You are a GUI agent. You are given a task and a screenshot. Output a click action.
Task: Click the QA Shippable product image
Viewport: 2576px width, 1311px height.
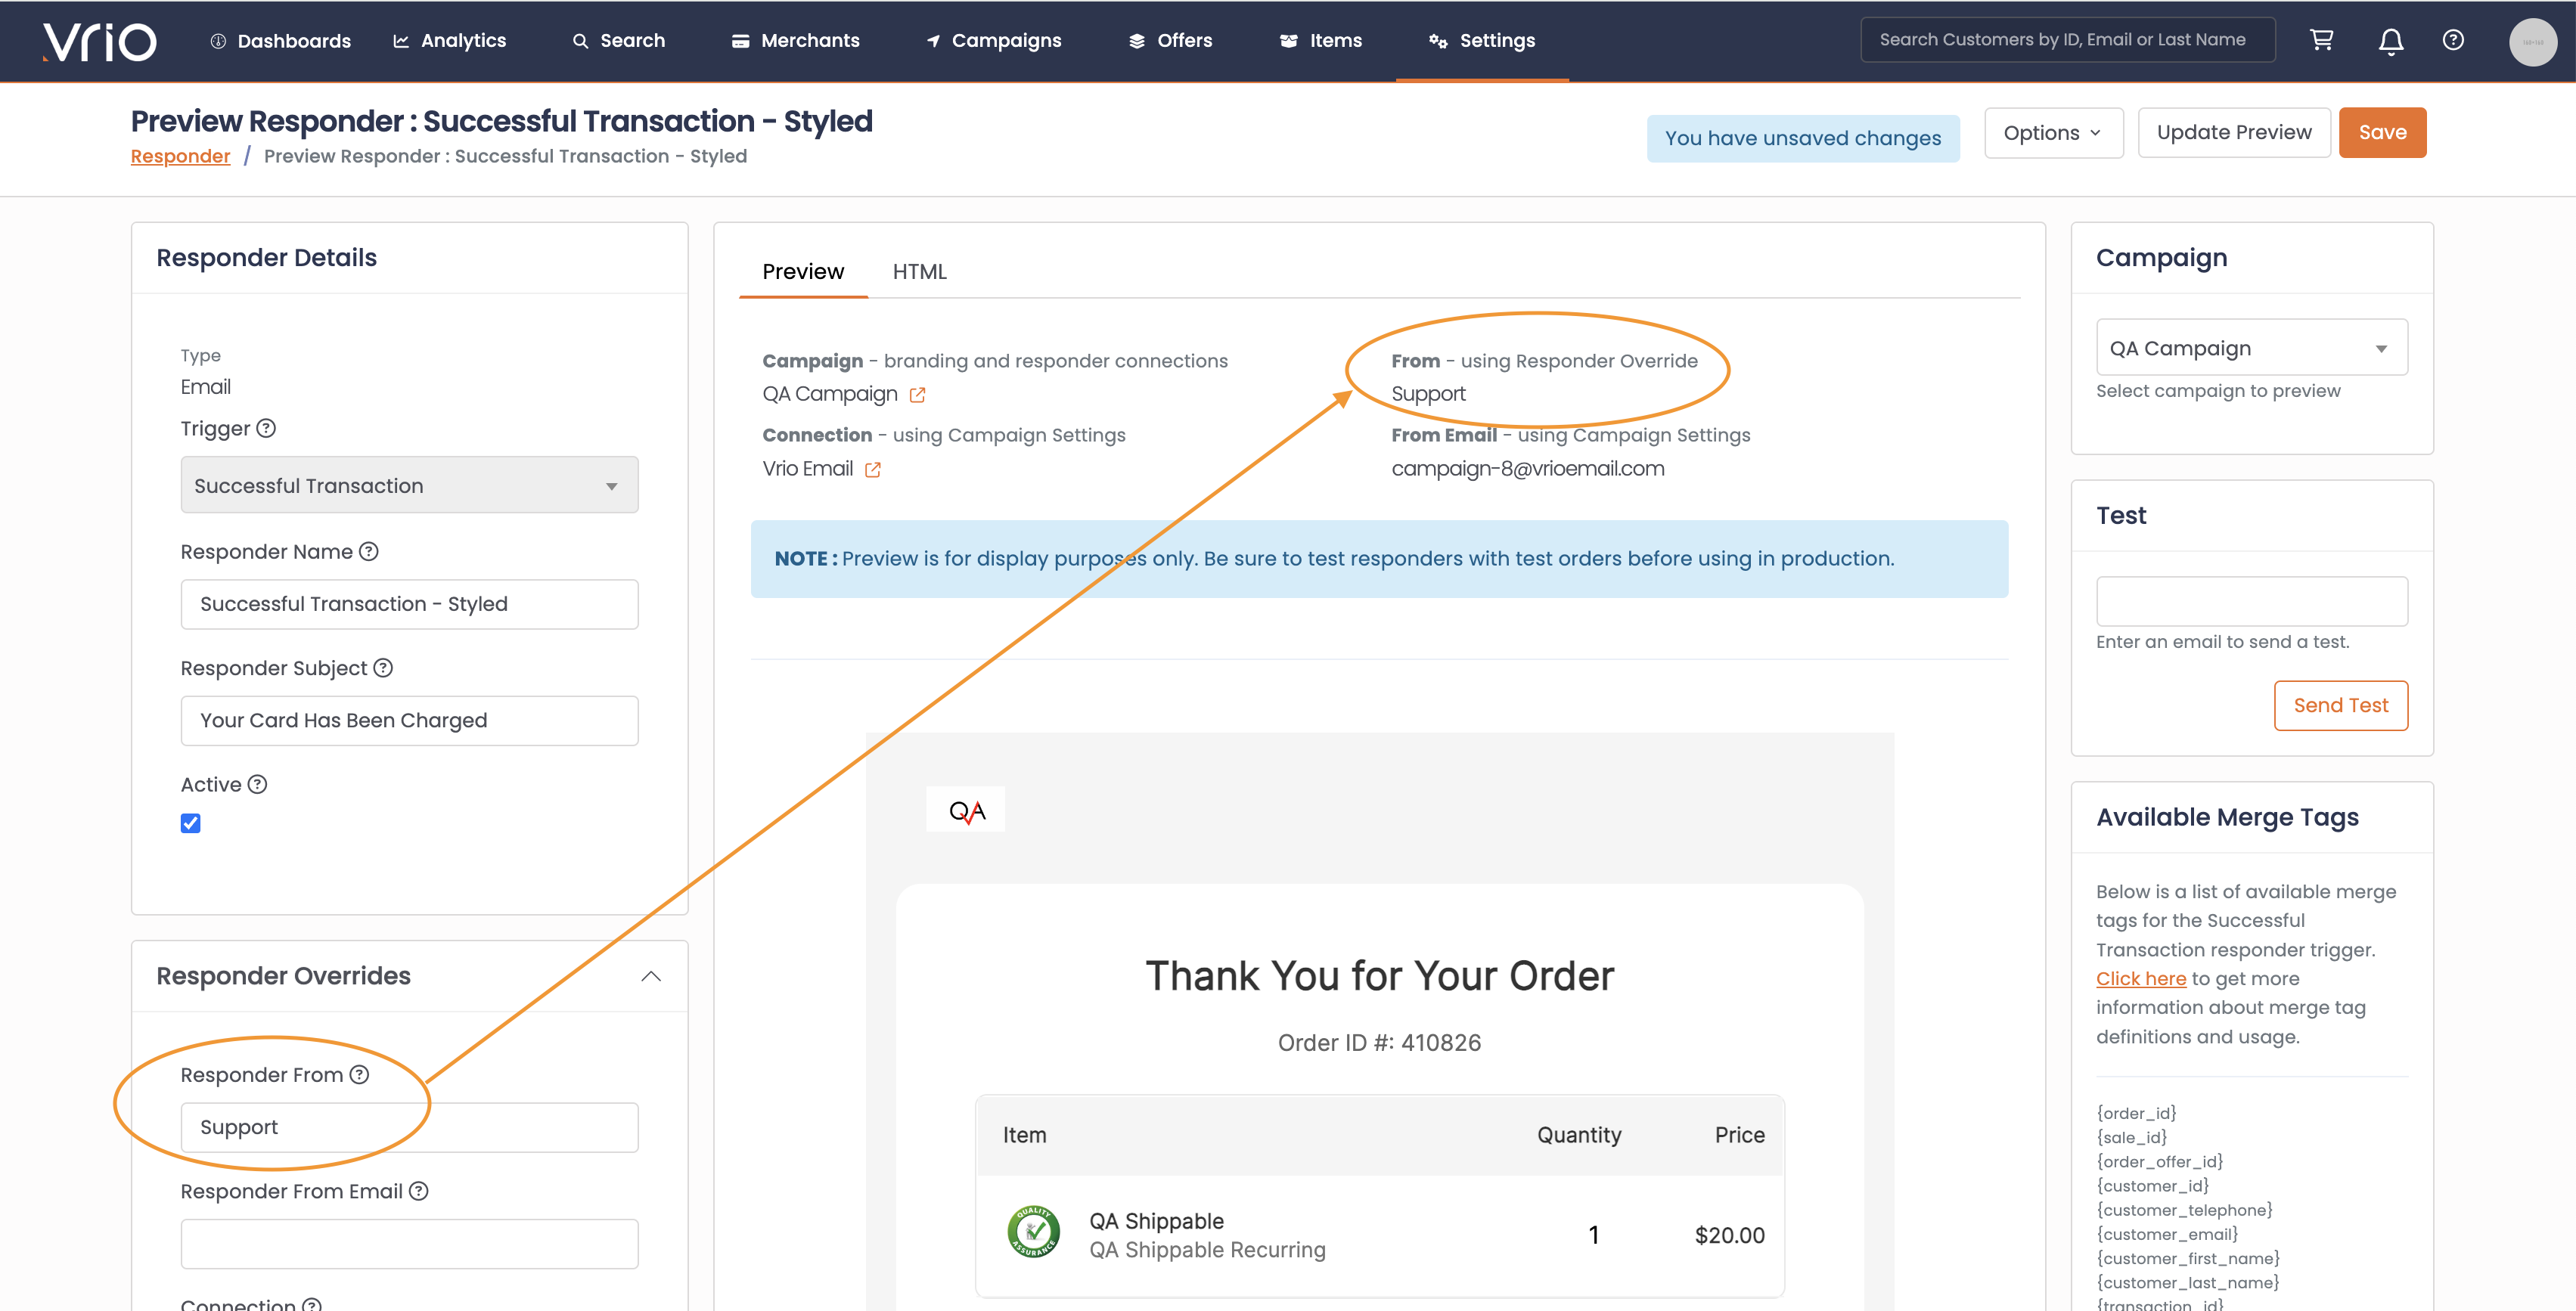pos(1033,1232)
